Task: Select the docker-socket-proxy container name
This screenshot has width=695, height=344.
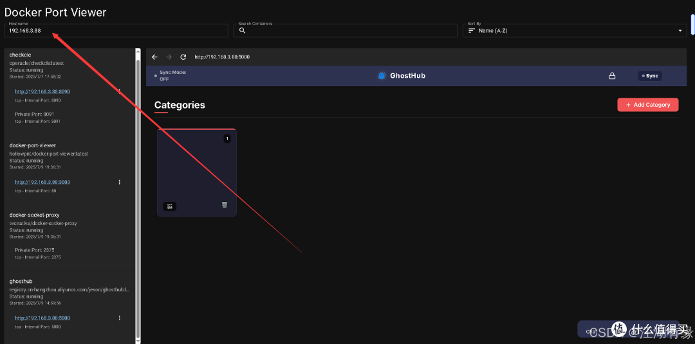Action: click(x=34, y=215)
